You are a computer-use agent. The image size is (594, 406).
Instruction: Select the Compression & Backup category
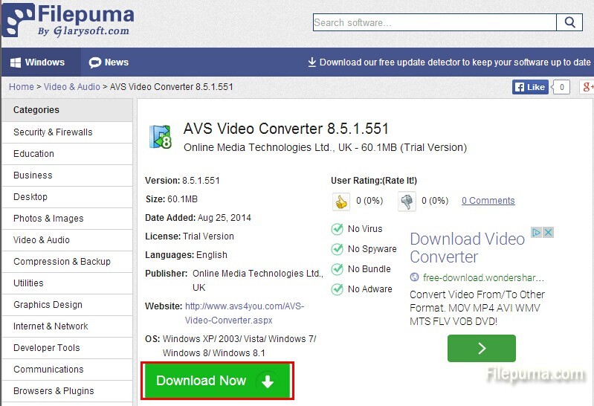click(62, 262)
